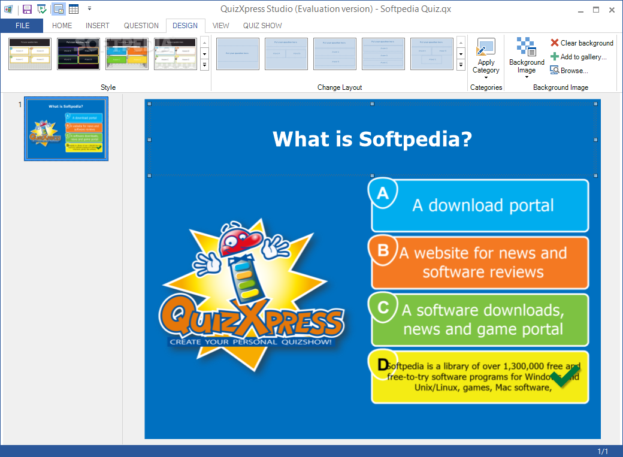Choose the three stacked answers layout
The image size is (623, 457).
383,54
